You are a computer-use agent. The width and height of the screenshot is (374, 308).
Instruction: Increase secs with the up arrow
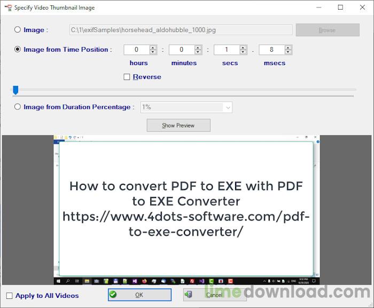click(243, 48)
